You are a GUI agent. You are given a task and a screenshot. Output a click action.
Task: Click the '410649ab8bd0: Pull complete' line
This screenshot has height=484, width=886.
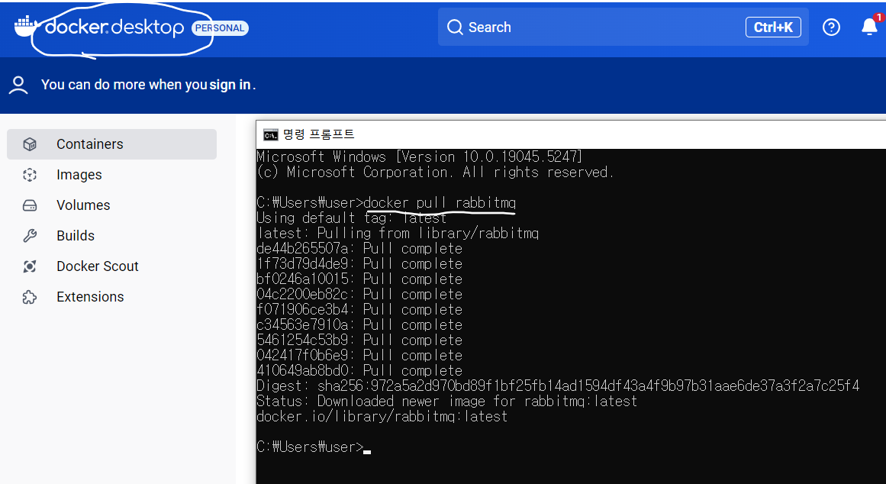359,370
